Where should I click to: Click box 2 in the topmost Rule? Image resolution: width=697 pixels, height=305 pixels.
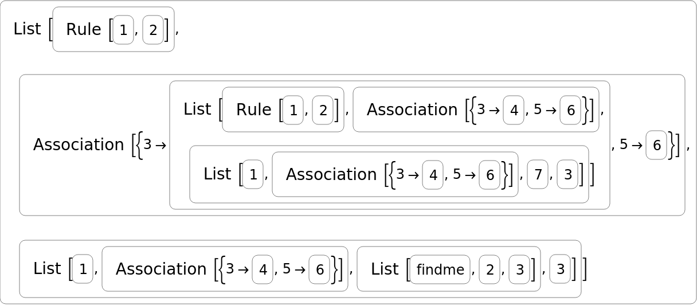point(153,30)
